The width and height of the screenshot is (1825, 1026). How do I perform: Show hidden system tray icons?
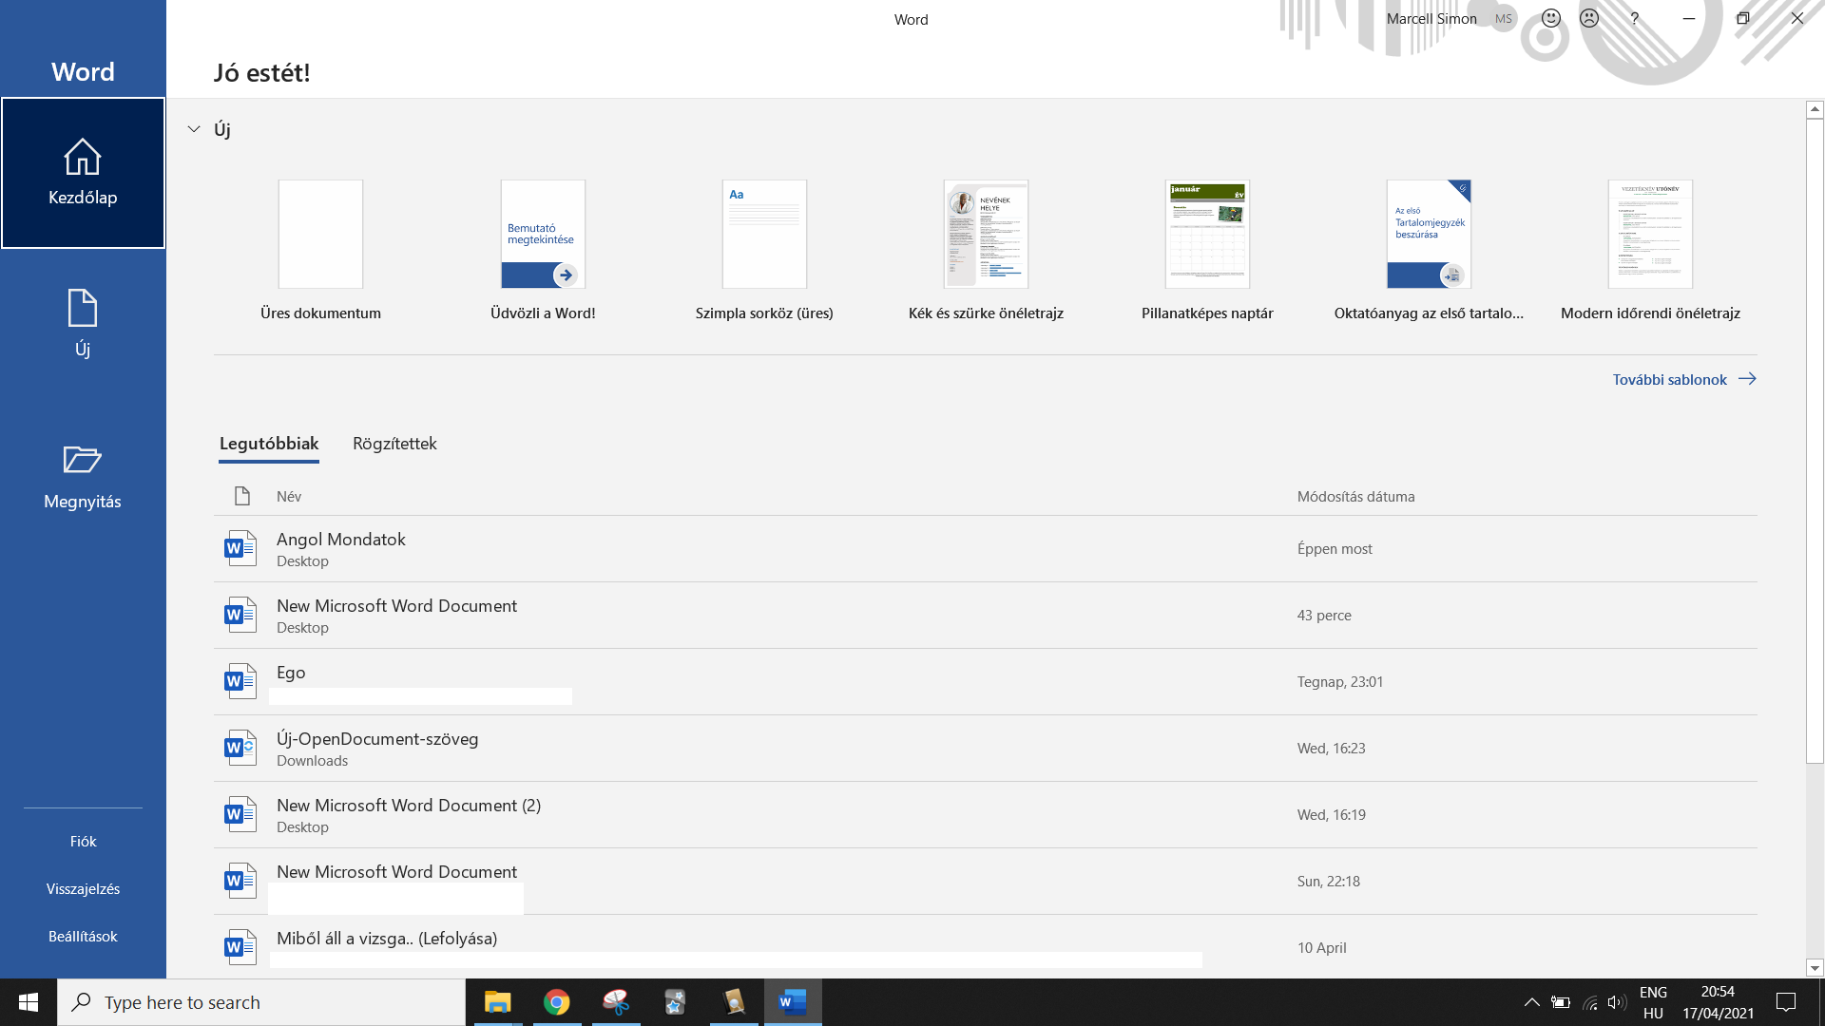click(1532, 1002)
